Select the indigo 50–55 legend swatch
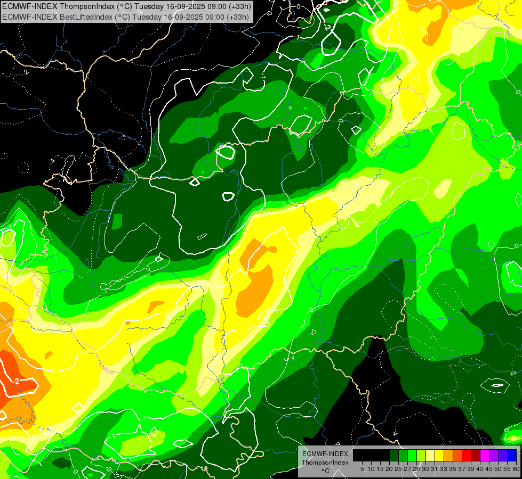This screenshot has height=479, width=522. (503, 455)
